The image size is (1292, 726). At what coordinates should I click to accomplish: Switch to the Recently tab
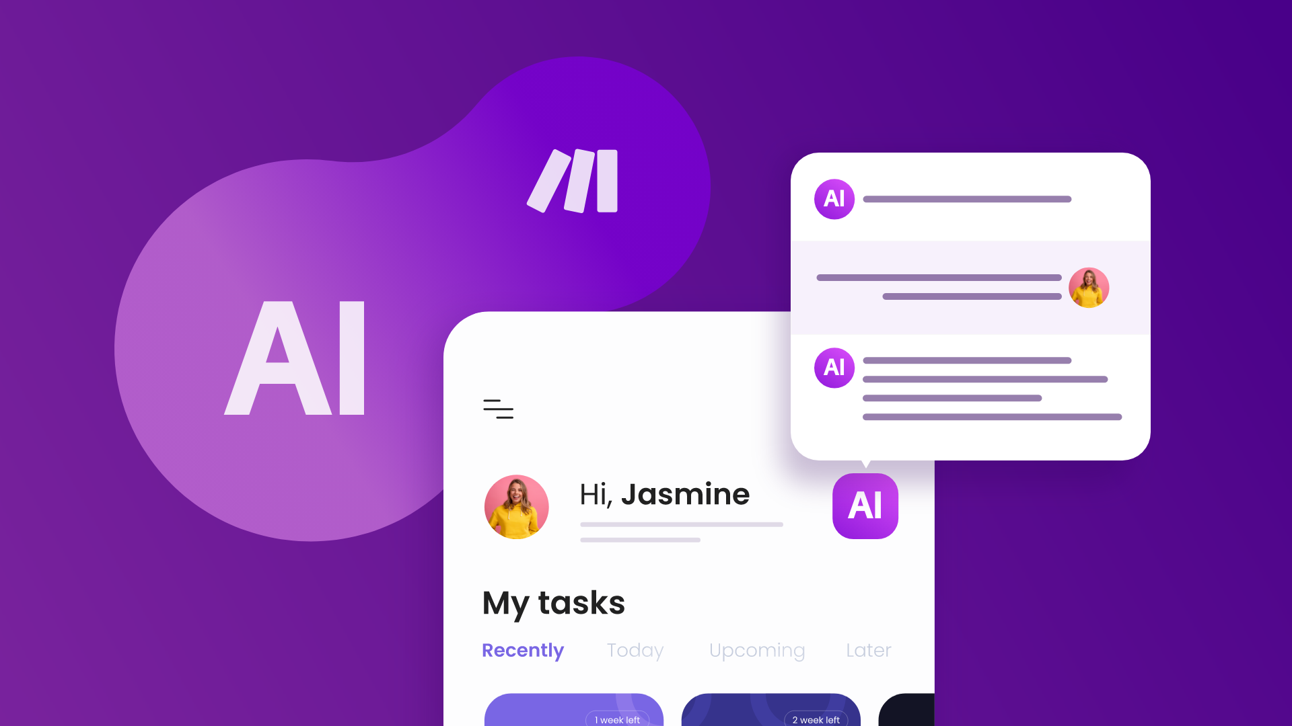(523, 650)
